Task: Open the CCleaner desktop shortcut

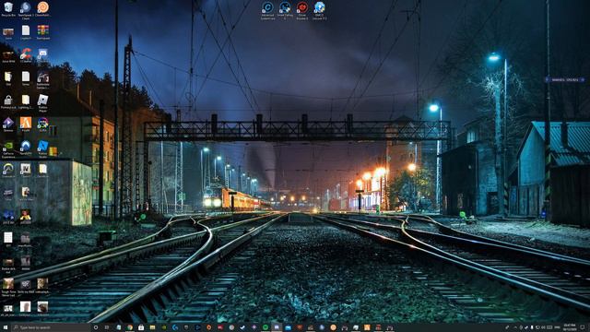Action: [x=26, y=55]
